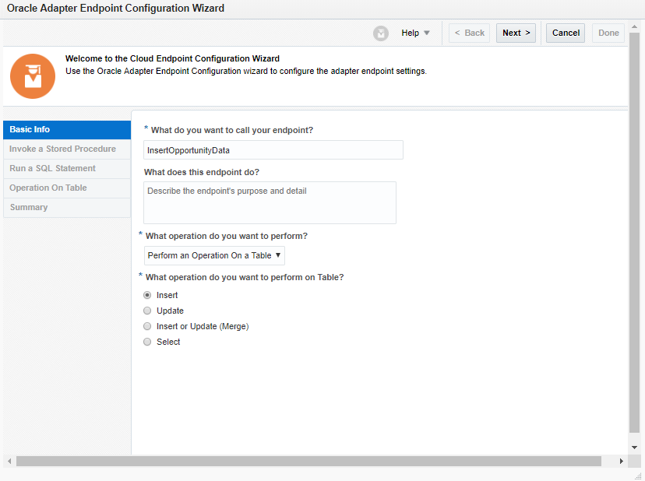Click the gray guide icon beside Help
This screenshot has width=645, height=481.
click(x=381, y=33)
